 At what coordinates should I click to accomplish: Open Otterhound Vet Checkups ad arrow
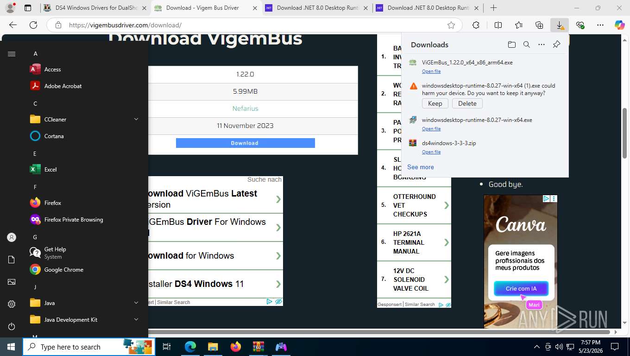[447, 205]
